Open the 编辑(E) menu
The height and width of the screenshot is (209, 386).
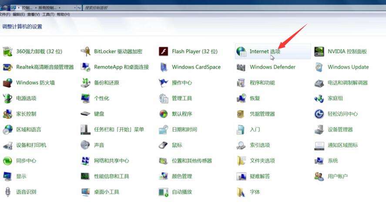pos(19,14)
